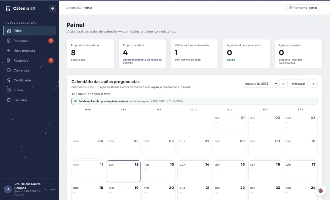Click the Relatórios report icon
This screenshot has height=200, width=330.
coord(9,61)
